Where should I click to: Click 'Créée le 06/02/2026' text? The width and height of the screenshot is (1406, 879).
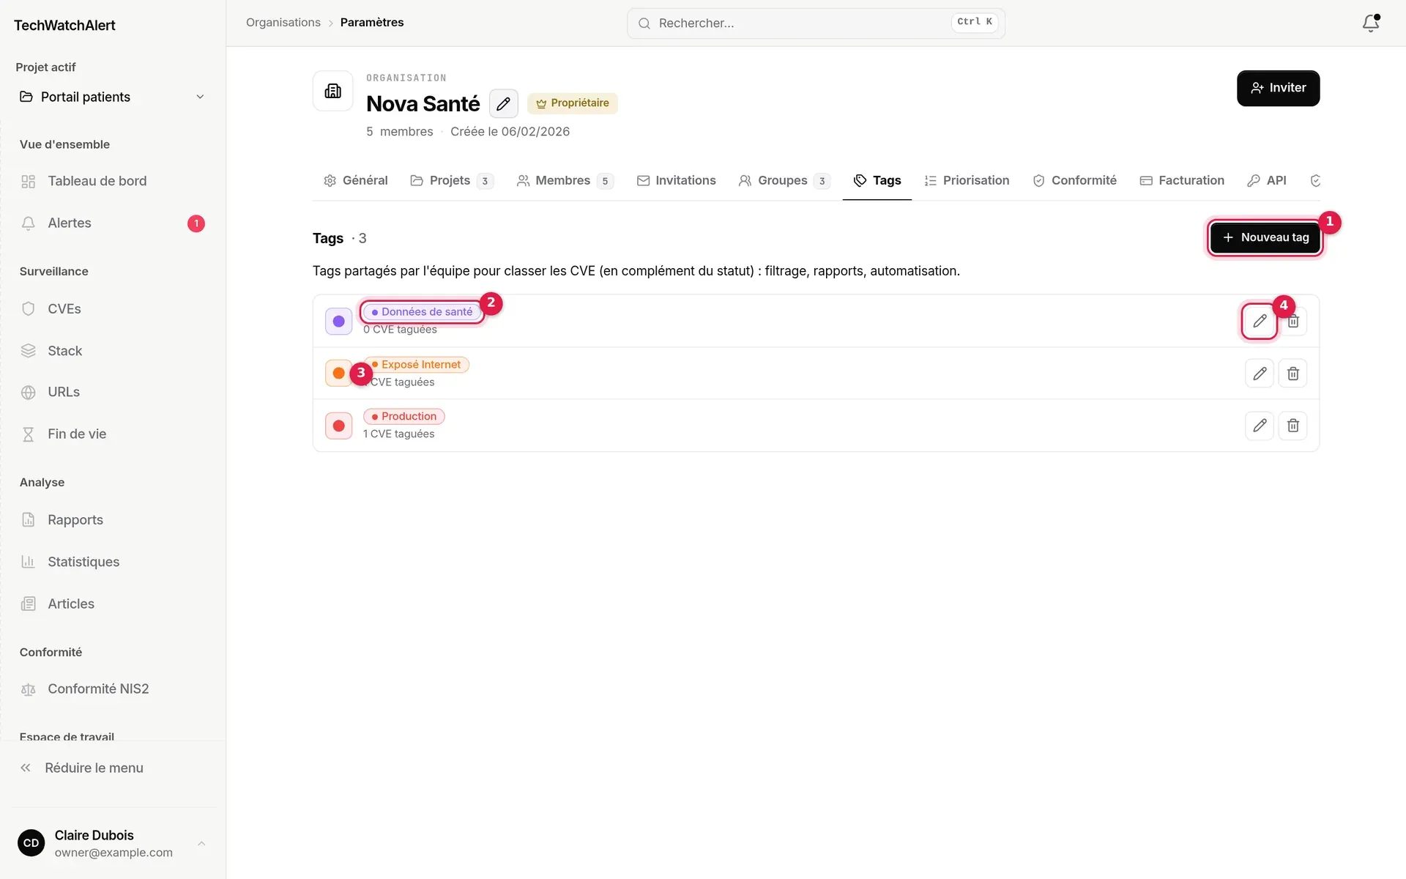(510, 132)
